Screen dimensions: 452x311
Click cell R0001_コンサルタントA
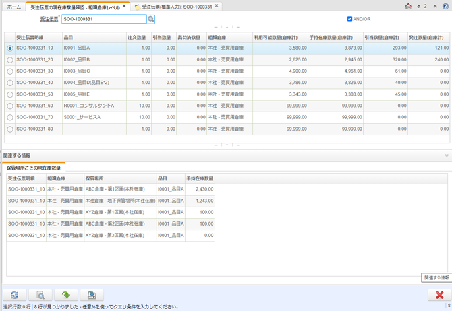94,106
